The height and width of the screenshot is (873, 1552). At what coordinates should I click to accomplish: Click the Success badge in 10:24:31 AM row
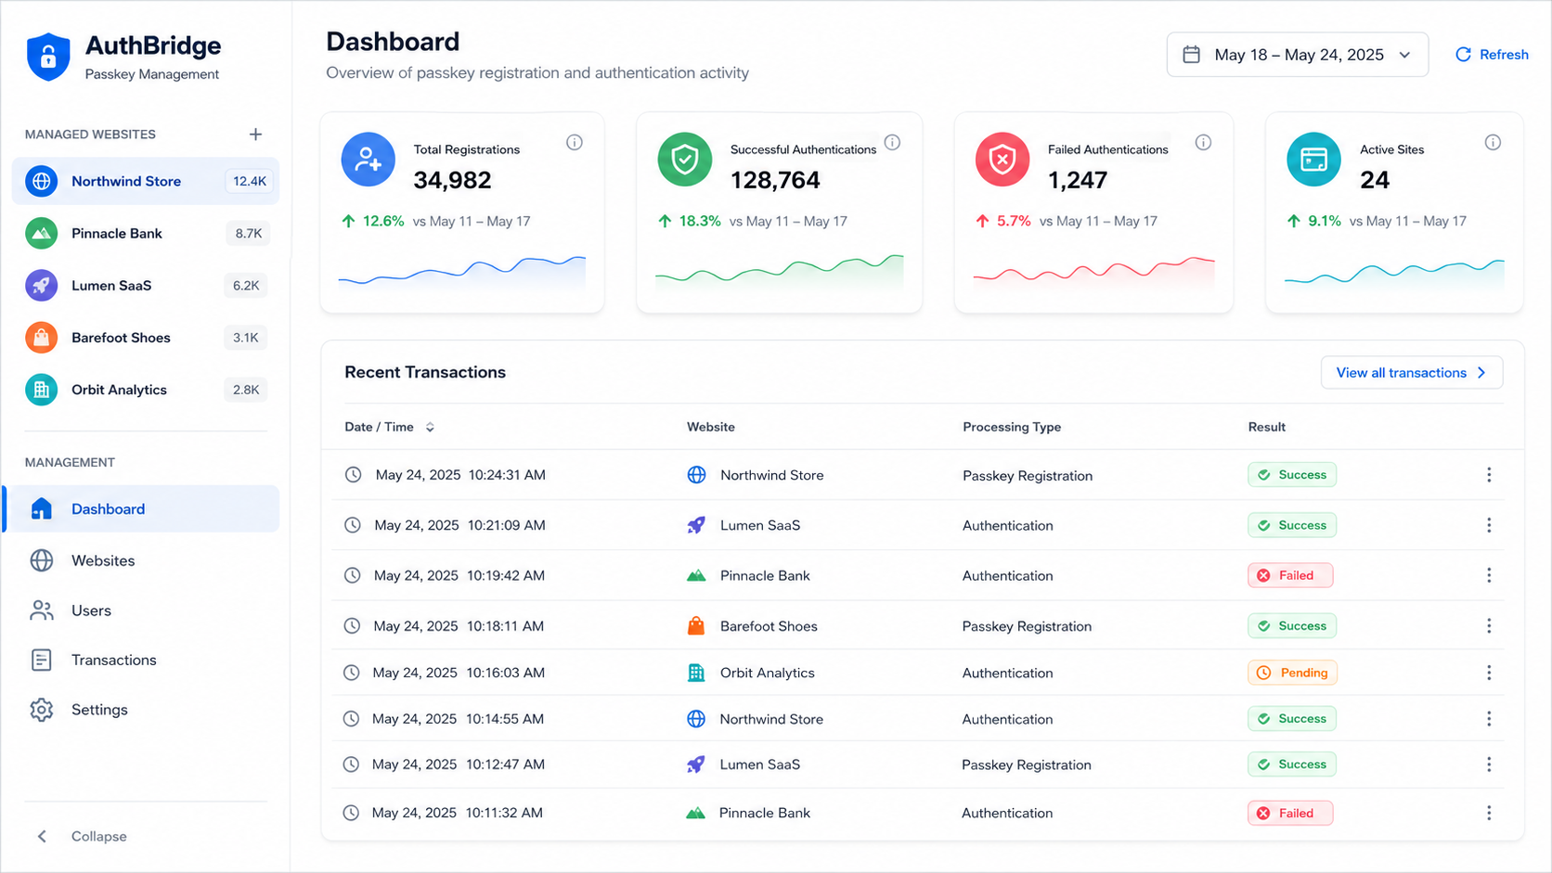tap(1292, 475)
